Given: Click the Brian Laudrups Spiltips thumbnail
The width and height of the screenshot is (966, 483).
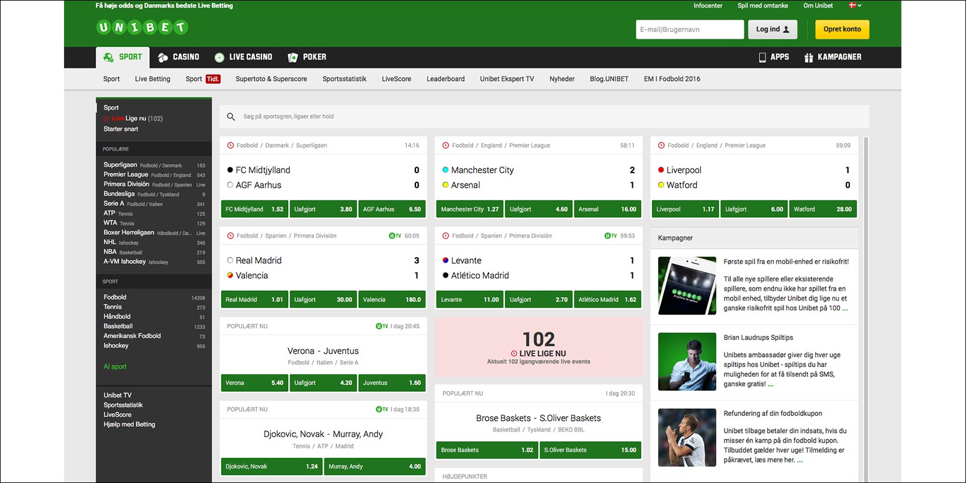Looking at the screenshot, I should [686, 362].
